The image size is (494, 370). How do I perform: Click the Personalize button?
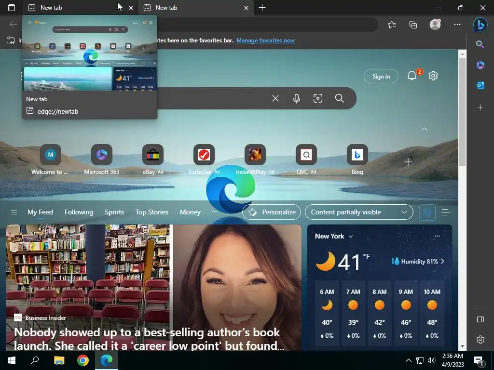coord(272,212)
